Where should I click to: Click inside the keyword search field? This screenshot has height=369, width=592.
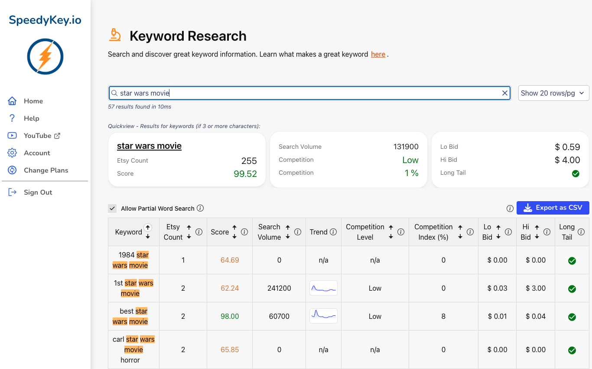click(x=309, y=93)
